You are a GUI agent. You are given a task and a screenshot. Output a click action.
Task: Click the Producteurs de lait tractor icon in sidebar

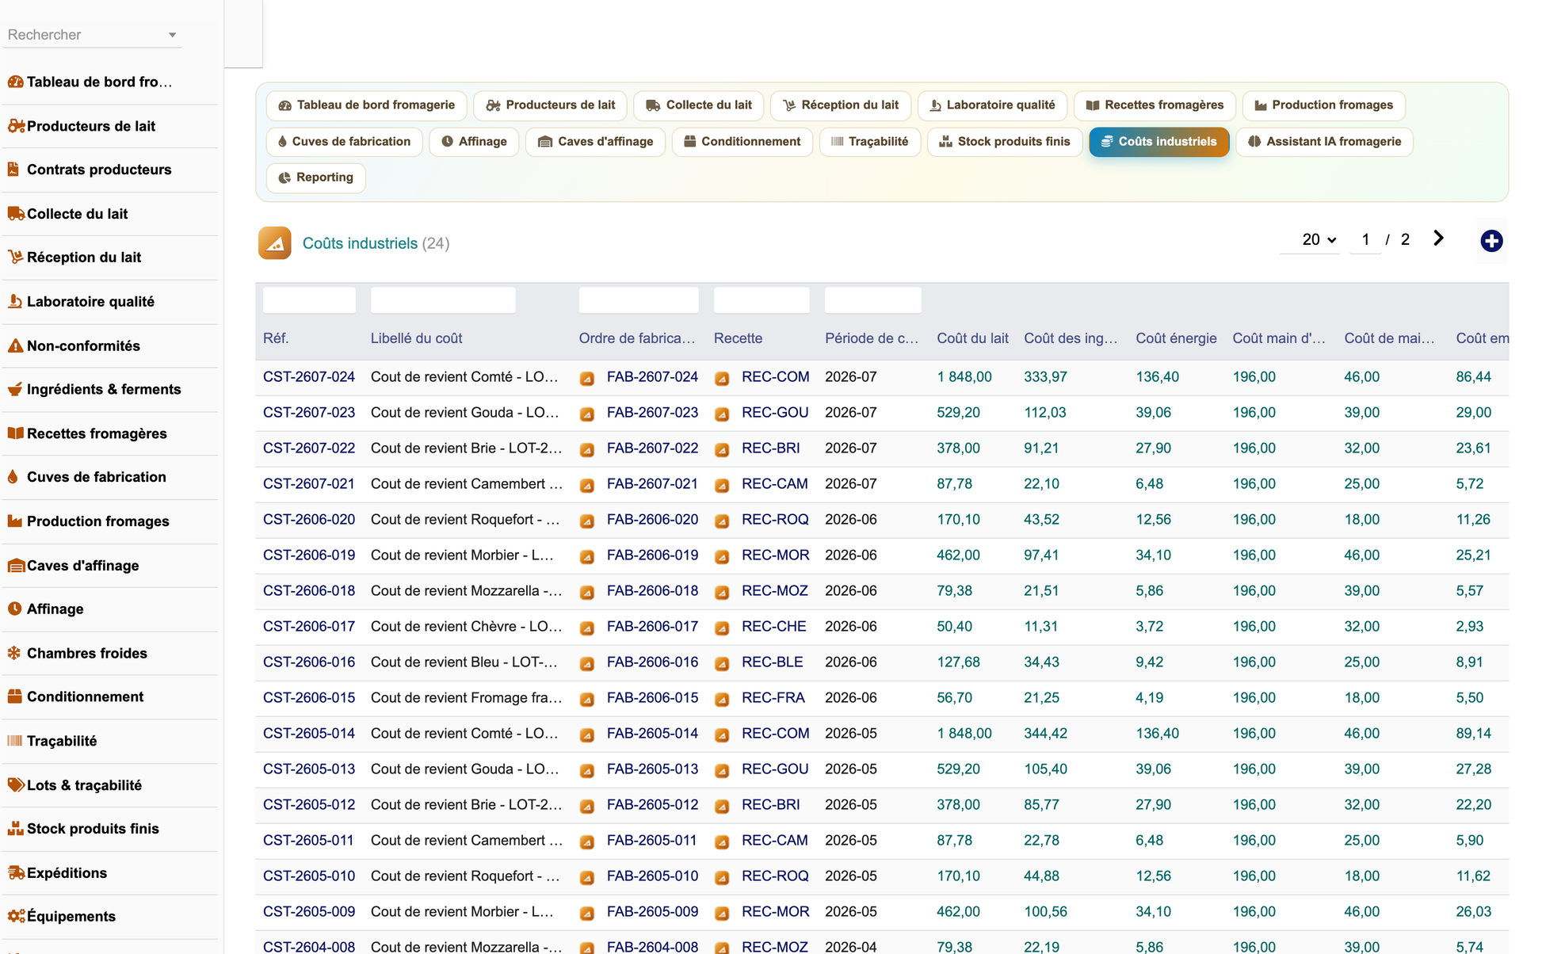(16, 126)
